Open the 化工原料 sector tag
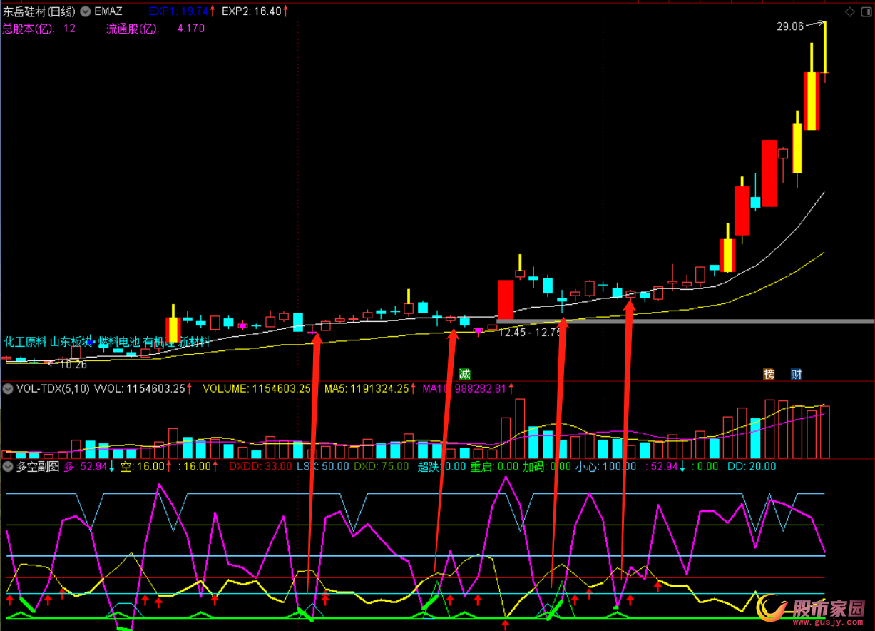 [x=25, y=342]
